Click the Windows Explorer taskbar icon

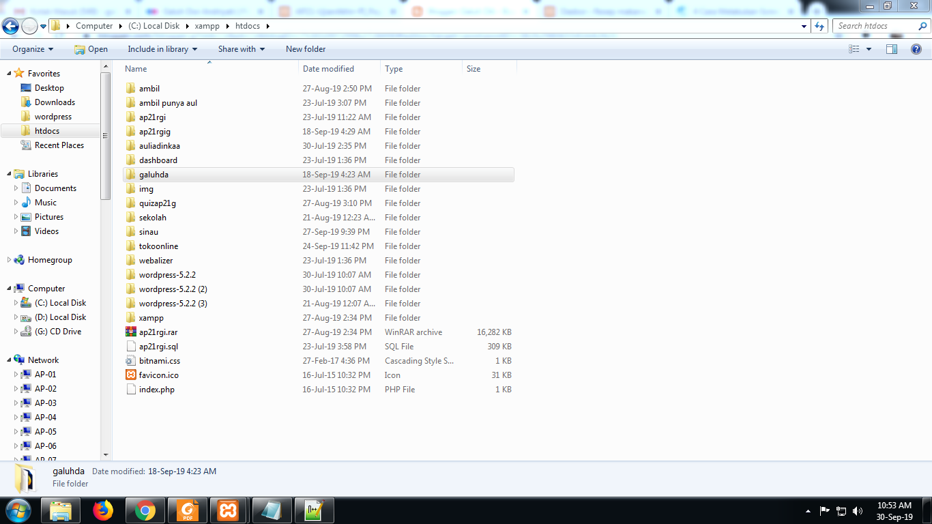pyautogui.click(x=61, y=510)
